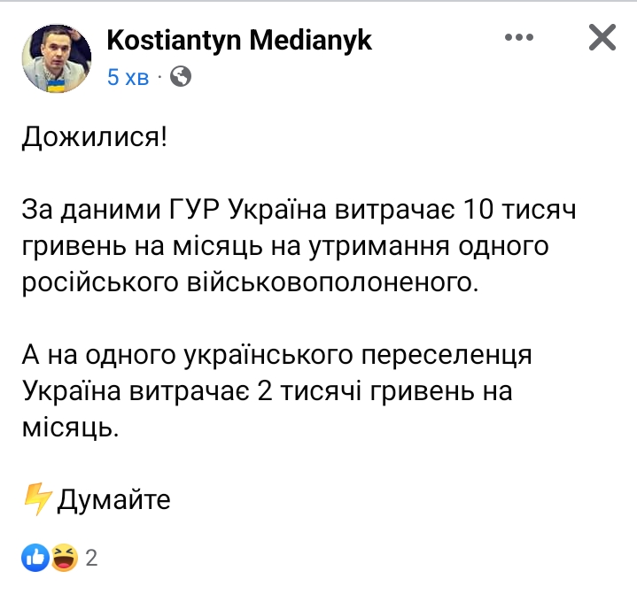The height and width of the screenshot is (594, 637).
Task: Click the blue thumbs-up Like reaction icon
Action: 35,557
